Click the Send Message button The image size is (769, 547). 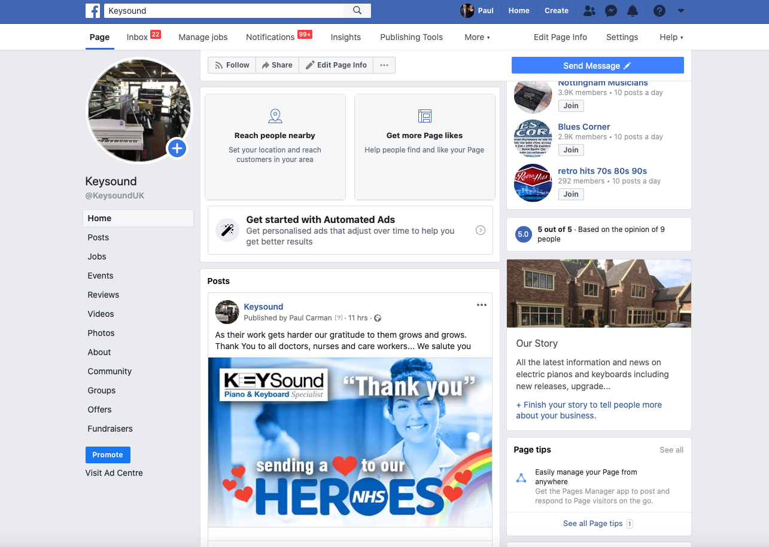tap(597, 66)
